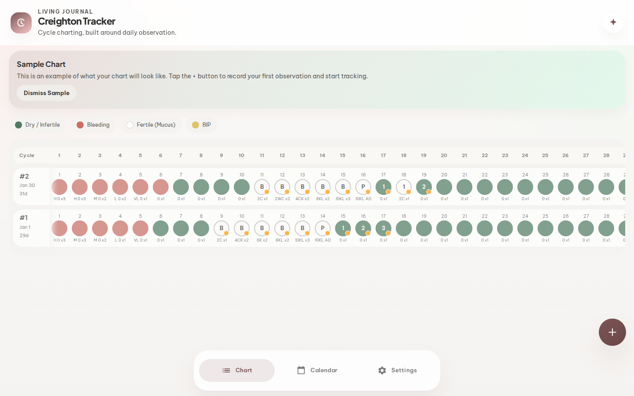
Task: Select peak day P circle in cycle #1
Action: [323, 228]
